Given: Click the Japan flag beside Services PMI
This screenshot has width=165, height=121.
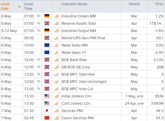Looking at the screenshot, I should coord(47,111).
